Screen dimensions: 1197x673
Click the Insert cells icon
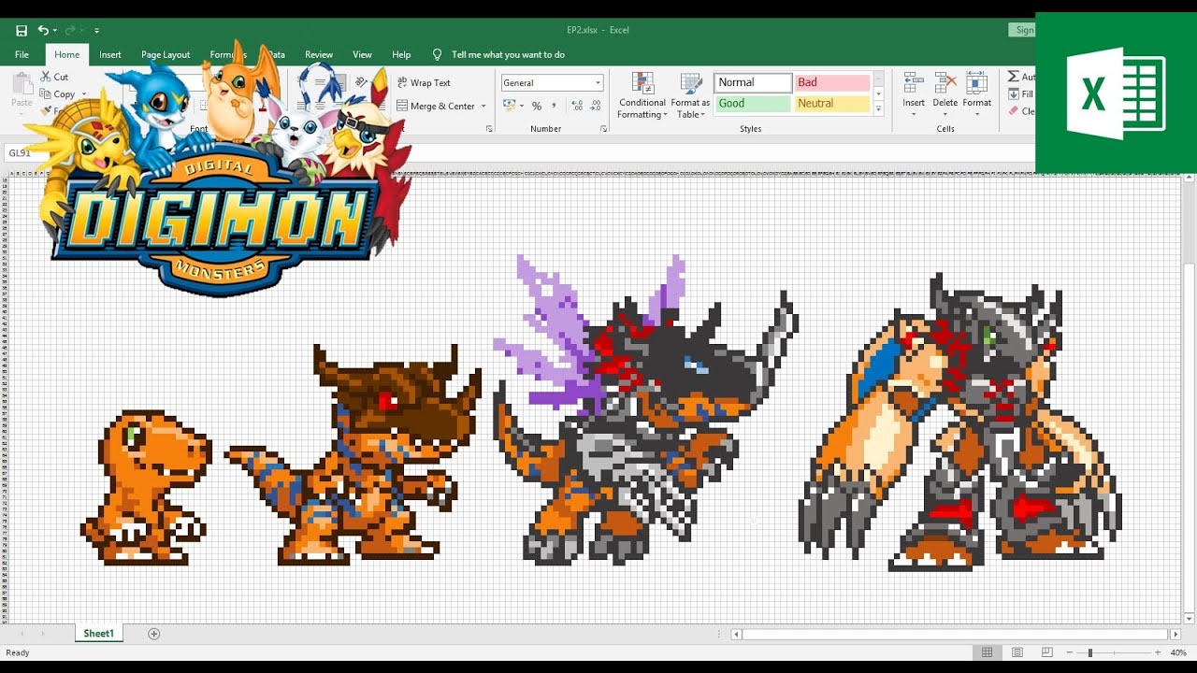tap(914, 83)
